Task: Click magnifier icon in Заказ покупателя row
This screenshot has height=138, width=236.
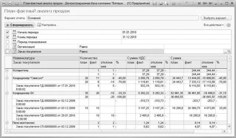Action: [229, 52]
